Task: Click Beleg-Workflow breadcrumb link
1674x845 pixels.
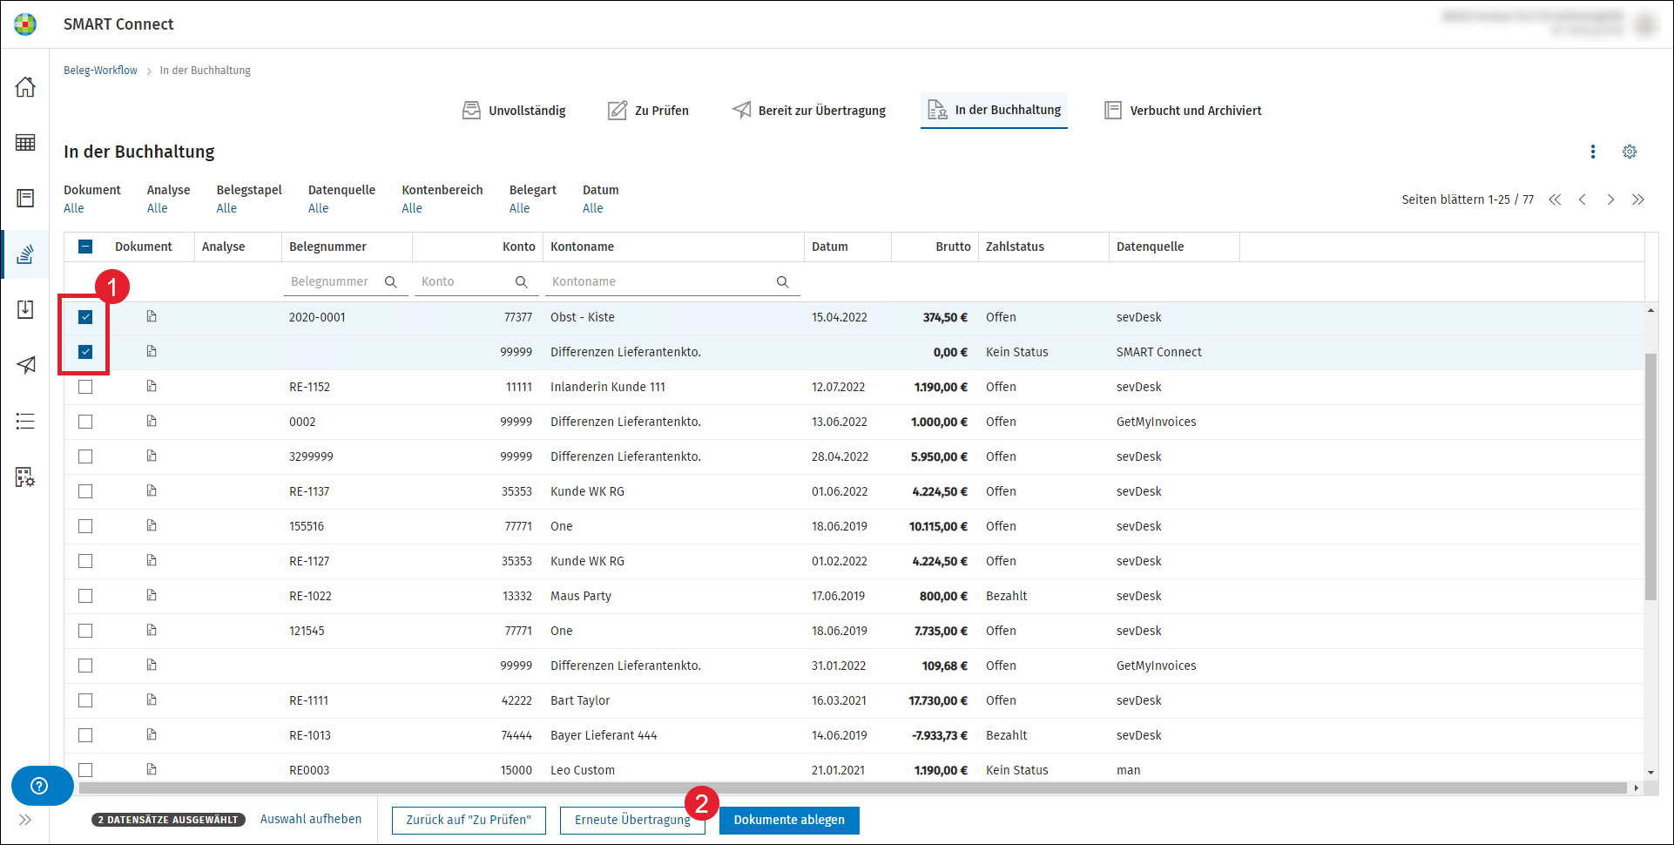Action: click(100, 71)
